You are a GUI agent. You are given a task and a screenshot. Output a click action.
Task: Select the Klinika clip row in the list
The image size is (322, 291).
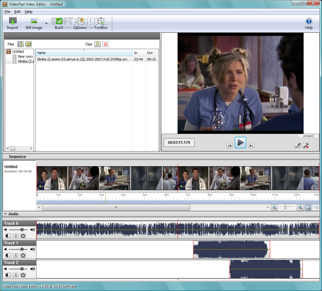[97, 59]
